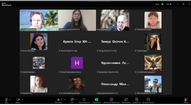Image resolution: width=191 pixels, height=105 pixels.
Task: Open the Чат chat panel
Action: coord(72,100)
